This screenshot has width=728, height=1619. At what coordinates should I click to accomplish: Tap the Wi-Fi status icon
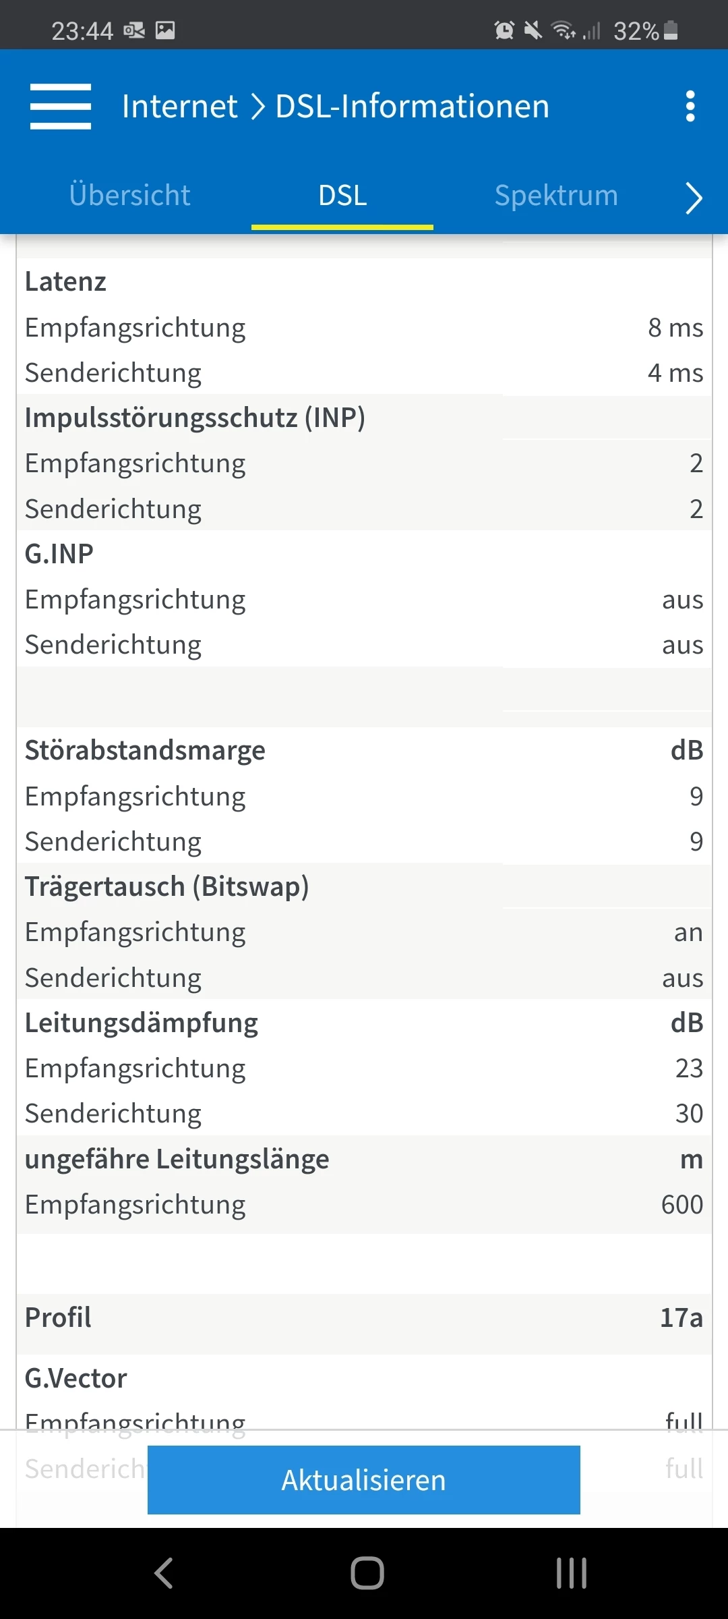click(562, 30)
